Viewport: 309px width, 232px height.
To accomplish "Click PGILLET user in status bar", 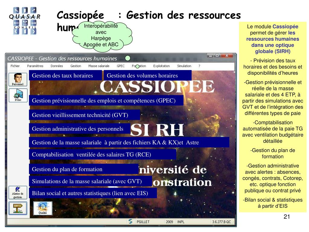I will click(x=143, y=222).
